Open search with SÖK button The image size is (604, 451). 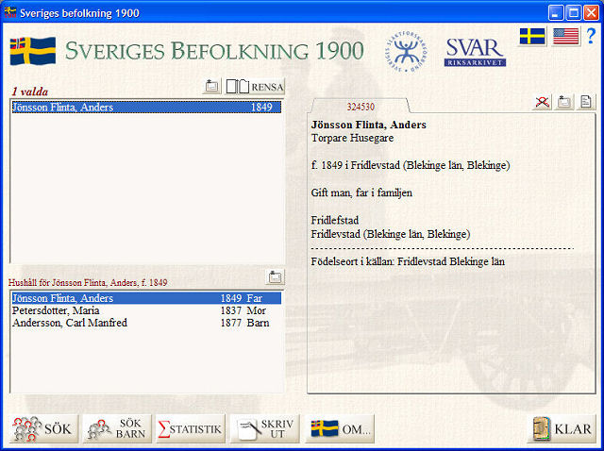(x=43, y=428)
